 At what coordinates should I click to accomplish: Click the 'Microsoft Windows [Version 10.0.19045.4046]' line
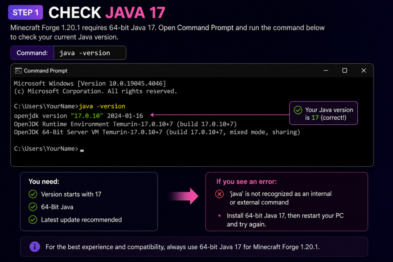pos(90,83)
